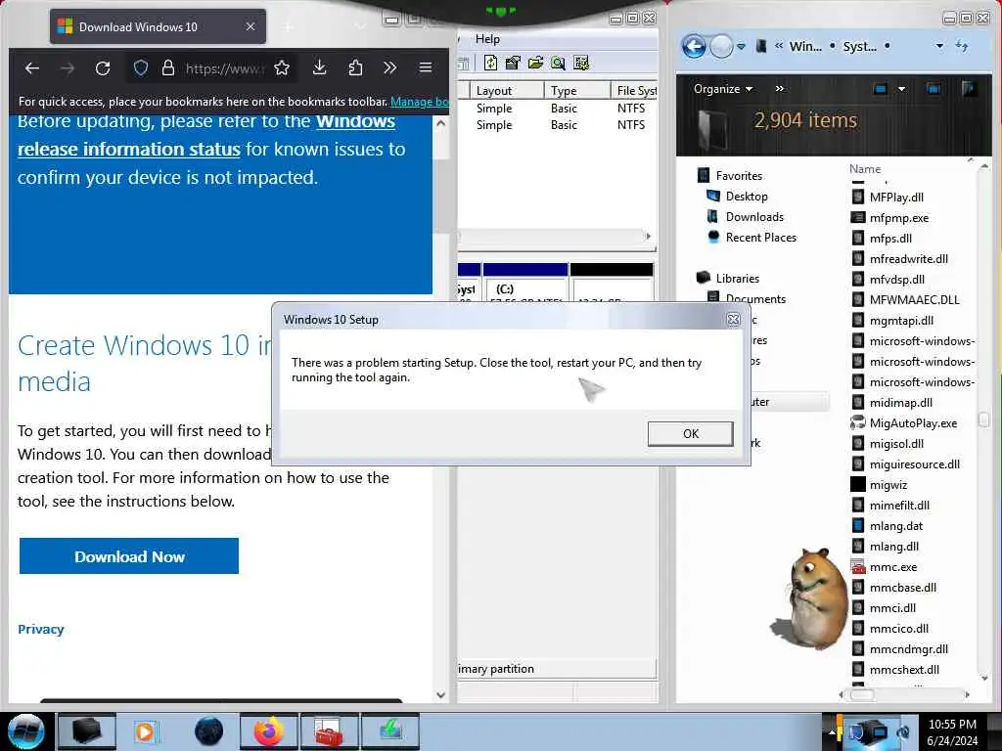This screenshot has width=1002, height=751.
Task: Open the Help menu in Disk Management
Action: [x=487, y=39]
